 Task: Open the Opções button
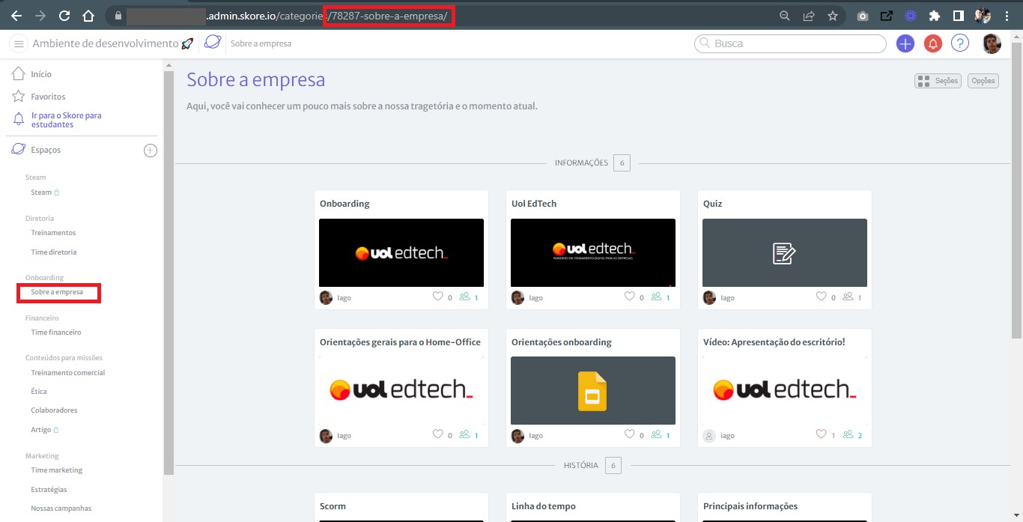coord(983,81)
